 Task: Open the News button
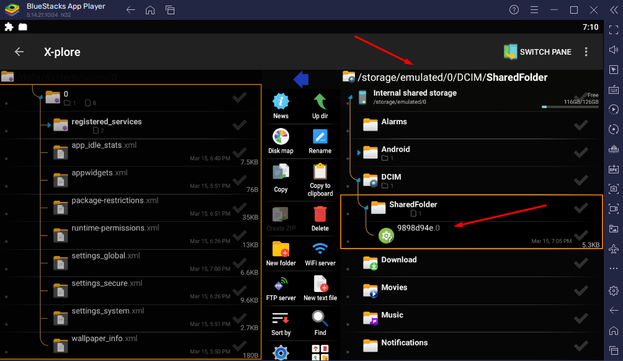tap(280, 106)
